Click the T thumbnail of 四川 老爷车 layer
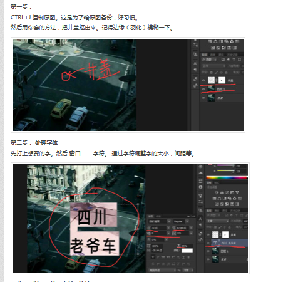 tap(215, 243)
